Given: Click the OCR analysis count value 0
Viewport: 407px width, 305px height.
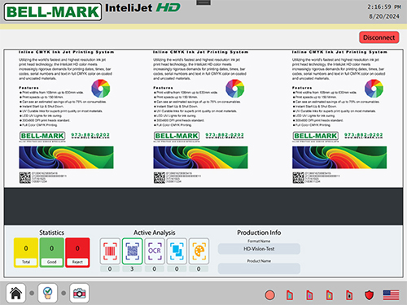Looking at the screenshot, I should click(x=155, y=269).
